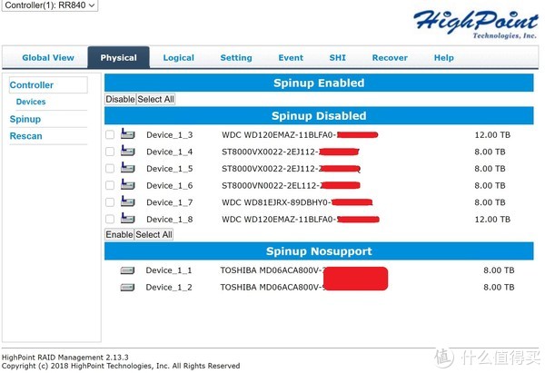Click Select All under Spinup Enabled

tap(155, 99)
